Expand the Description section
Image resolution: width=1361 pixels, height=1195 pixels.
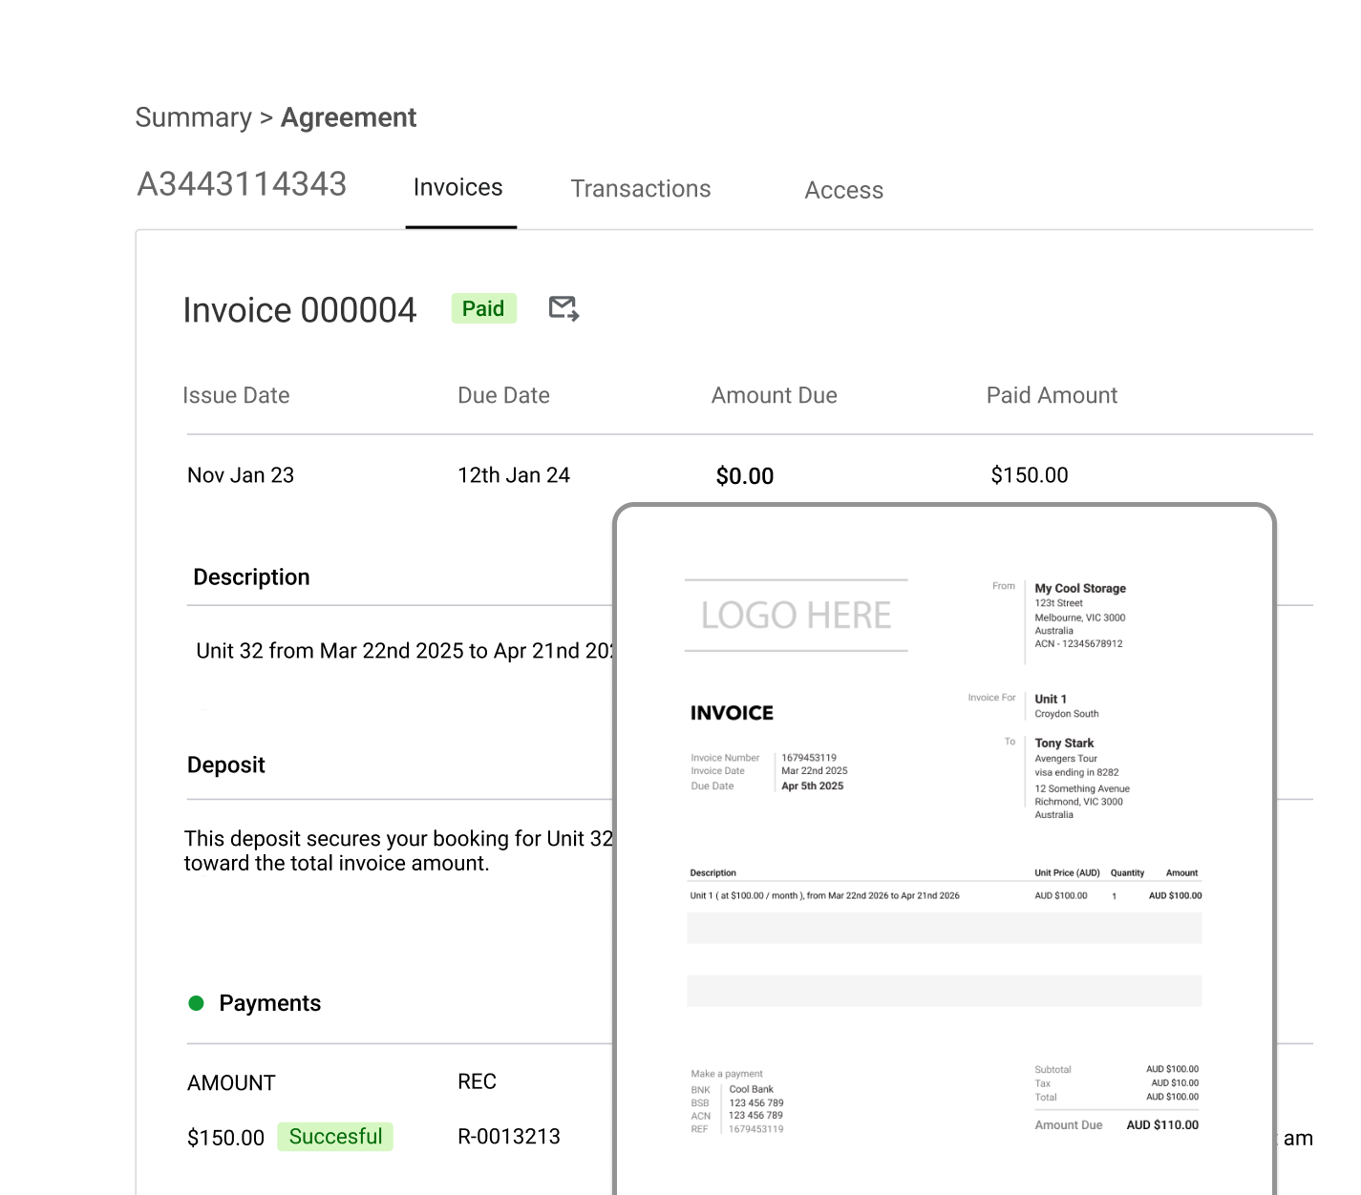251,577
